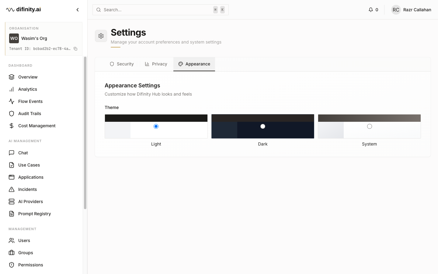Click the System theme label

point(369,144)
